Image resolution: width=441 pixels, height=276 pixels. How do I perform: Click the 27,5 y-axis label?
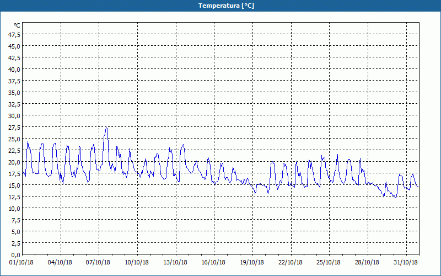pos(15,128)
